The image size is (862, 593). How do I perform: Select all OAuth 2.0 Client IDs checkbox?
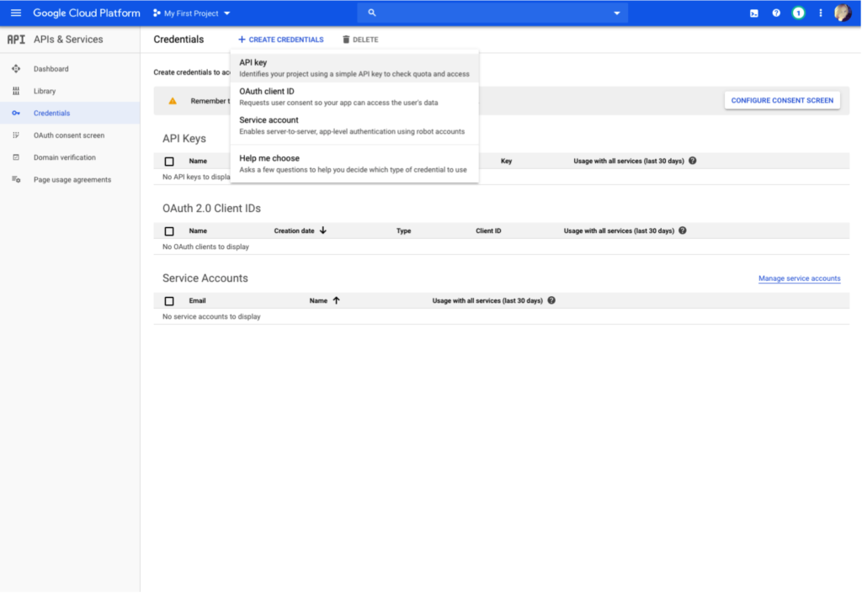click(169, 231)
